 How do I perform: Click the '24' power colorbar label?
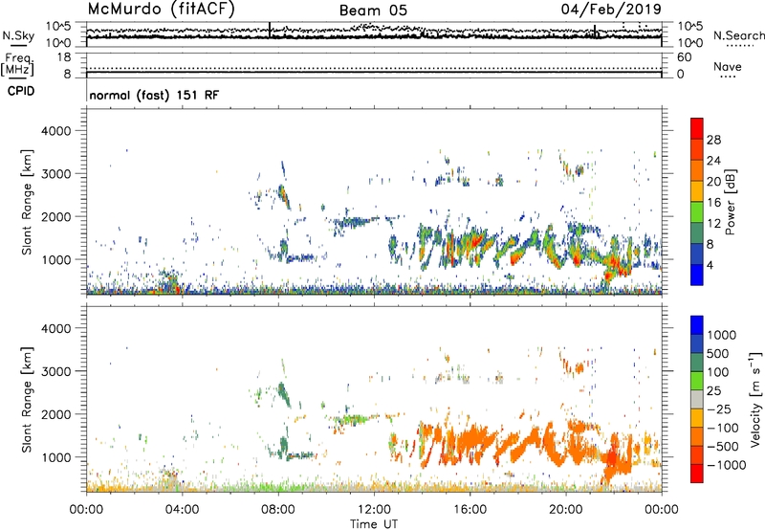[x=713, y=161]
